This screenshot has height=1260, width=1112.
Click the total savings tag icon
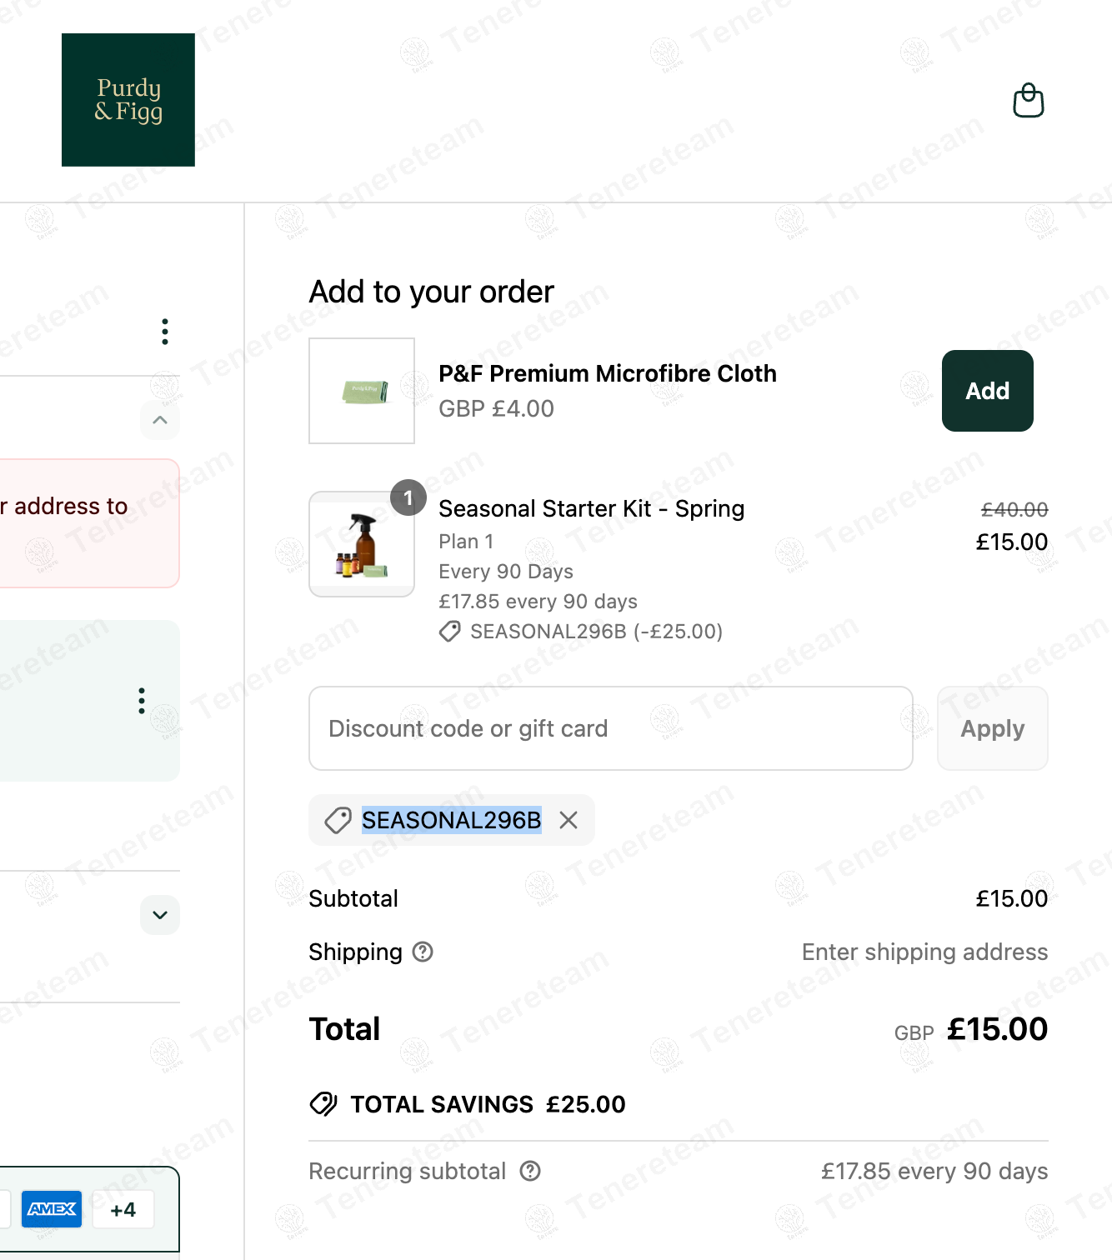pyautogui.click(x=323, y=1104)
